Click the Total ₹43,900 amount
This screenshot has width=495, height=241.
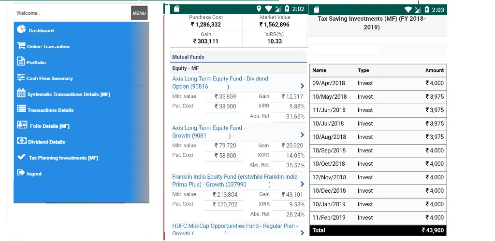pyautogui.click(x=433, y=230)
